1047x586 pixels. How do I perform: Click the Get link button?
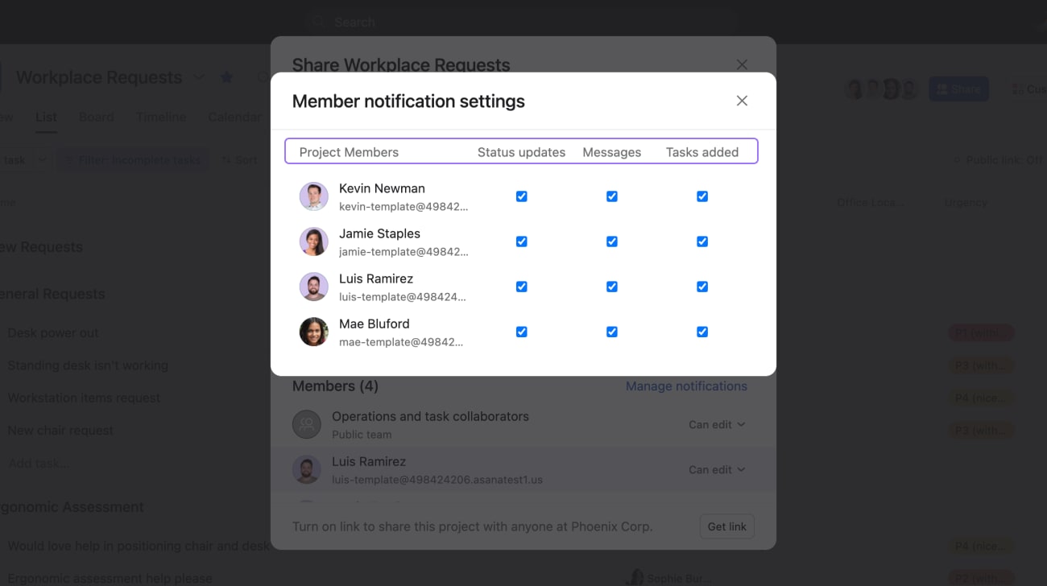point(727,526)
